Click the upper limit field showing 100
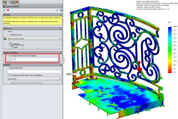Image resolution: width=178 pixels, height=119 pixels. [x=35, y=59]
